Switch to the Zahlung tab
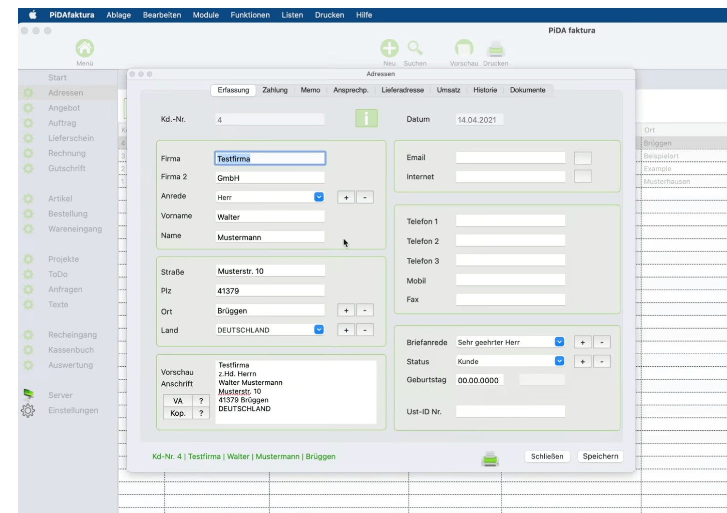This screenshot has height=513, width=727. [275, 90]
